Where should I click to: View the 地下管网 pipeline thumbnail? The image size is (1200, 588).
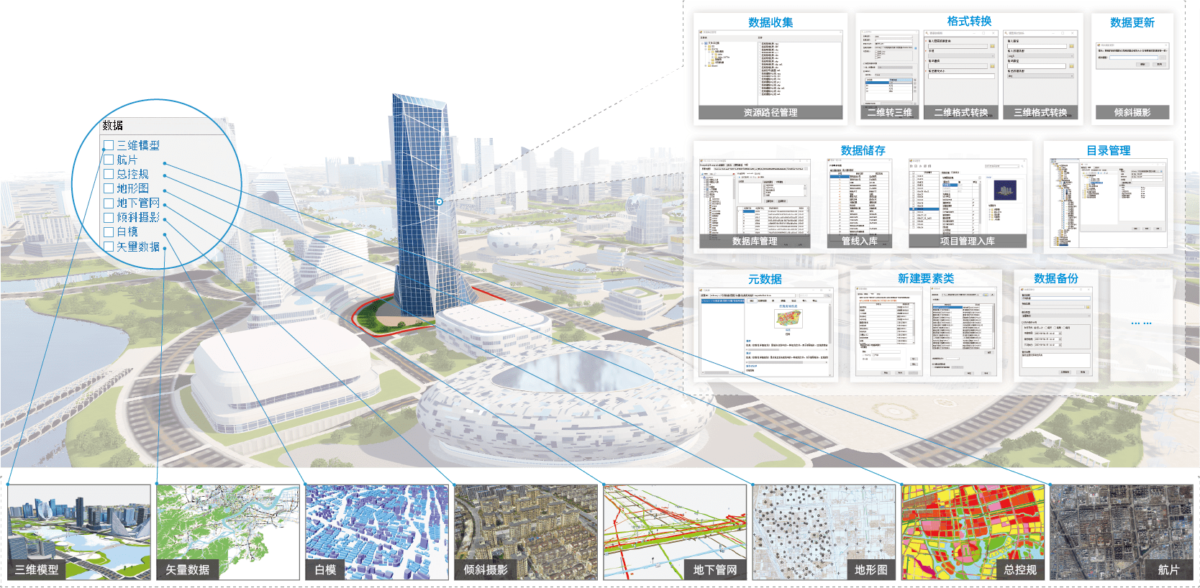[675, 532]
